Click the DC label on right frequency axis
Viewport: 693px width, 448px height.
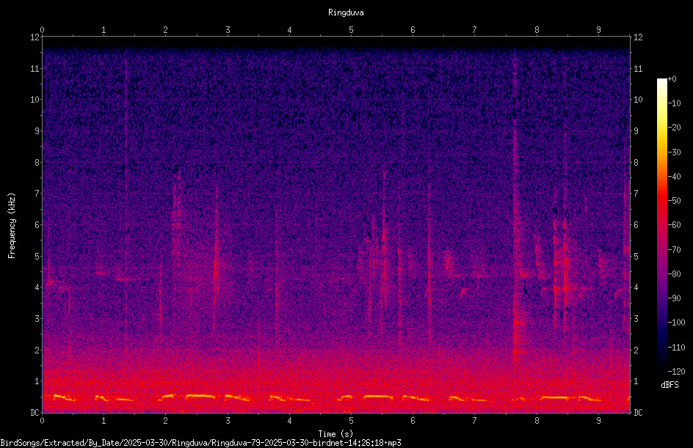[638, 413]
